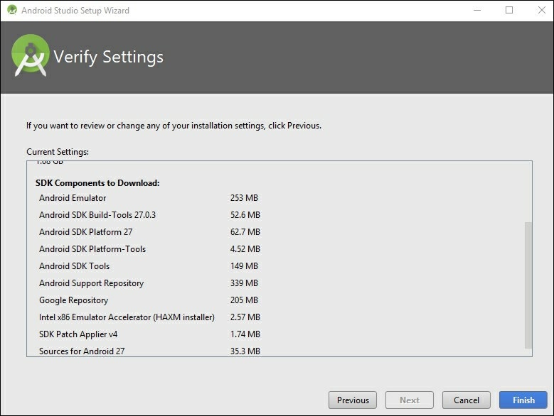Click the 2.57 MB size value

[x=245, y=317]
